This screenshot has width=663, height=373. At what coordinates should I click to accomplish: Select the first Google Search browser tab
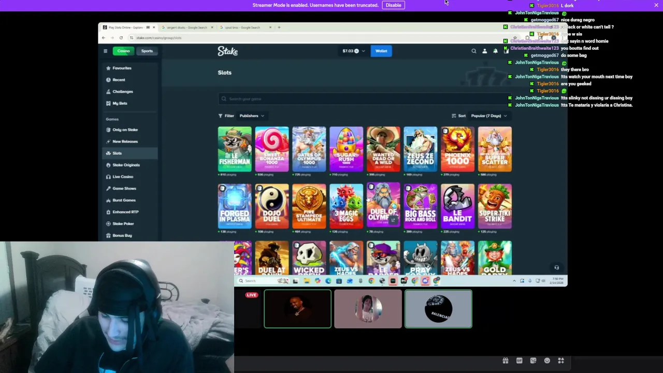186,27
